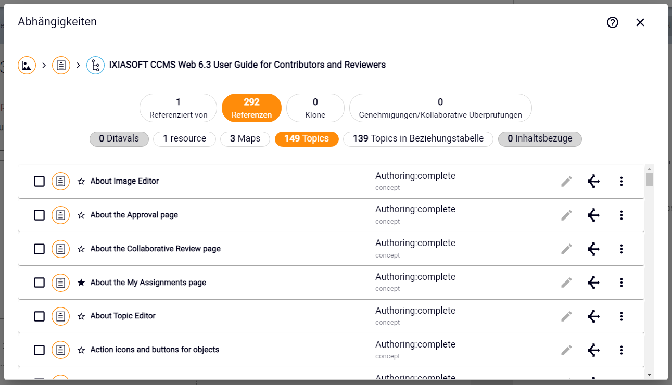Click topic icon of Action icons and buttons
This screenshot has width=672, height=385.
pyautogui.click(x=61, y=350)
